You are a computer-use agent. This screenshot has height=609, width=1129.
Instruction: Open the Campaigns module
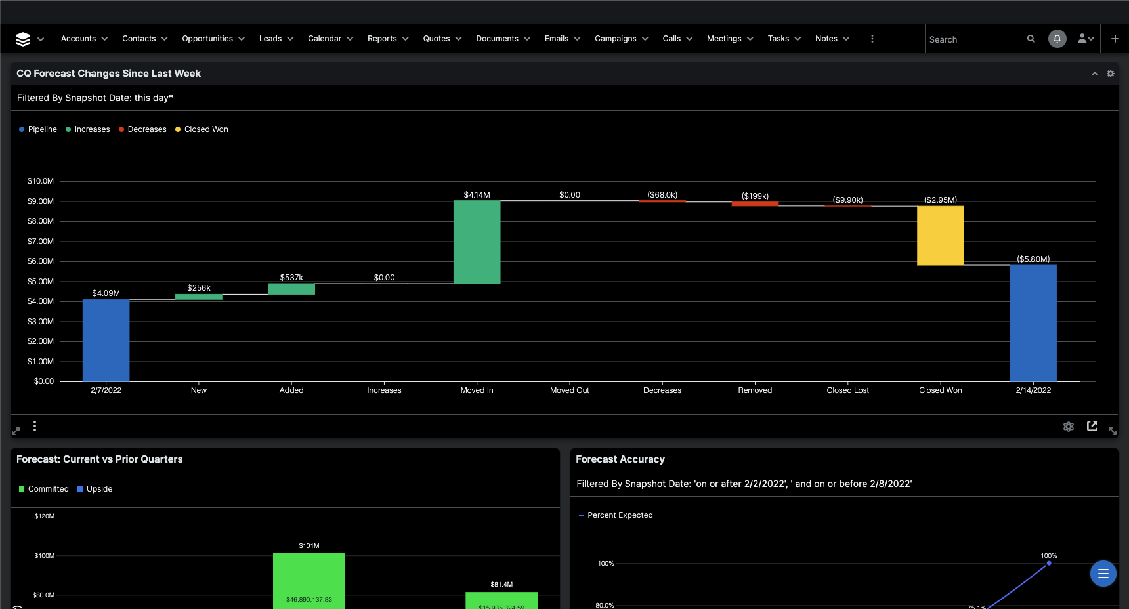pos(616,39)
